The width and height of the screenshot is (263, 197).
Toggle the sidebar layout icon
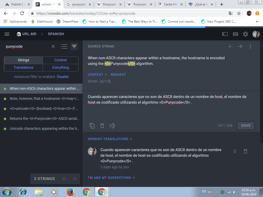(x=225, y=34)
